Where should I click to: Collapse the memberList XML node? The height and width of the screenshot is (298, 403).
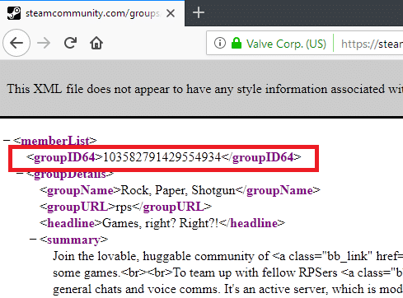[7, 141]
